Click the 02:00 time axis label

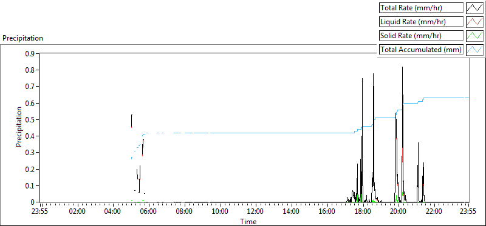click(78, 212)
